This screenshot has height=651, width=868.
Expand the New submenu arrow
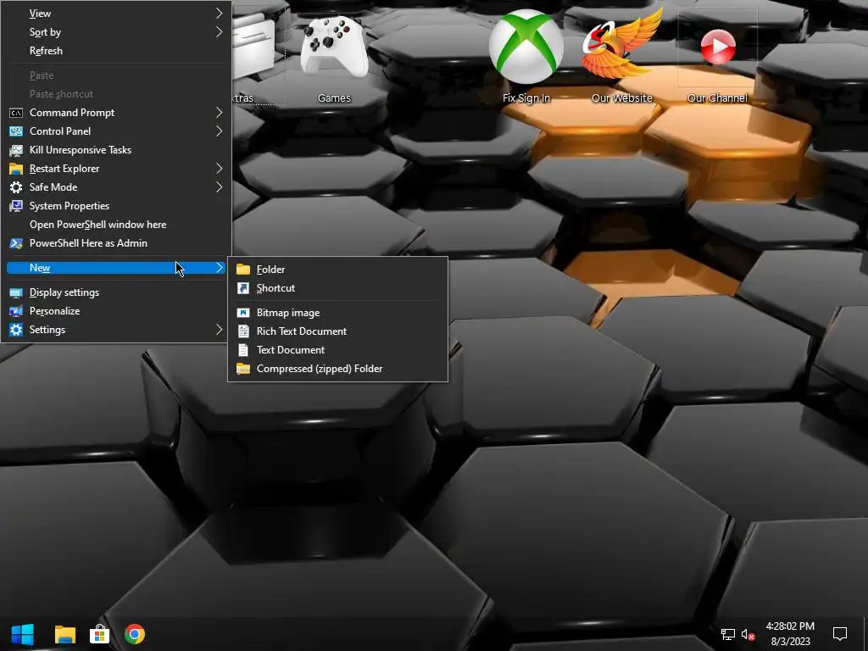point(220,268)
